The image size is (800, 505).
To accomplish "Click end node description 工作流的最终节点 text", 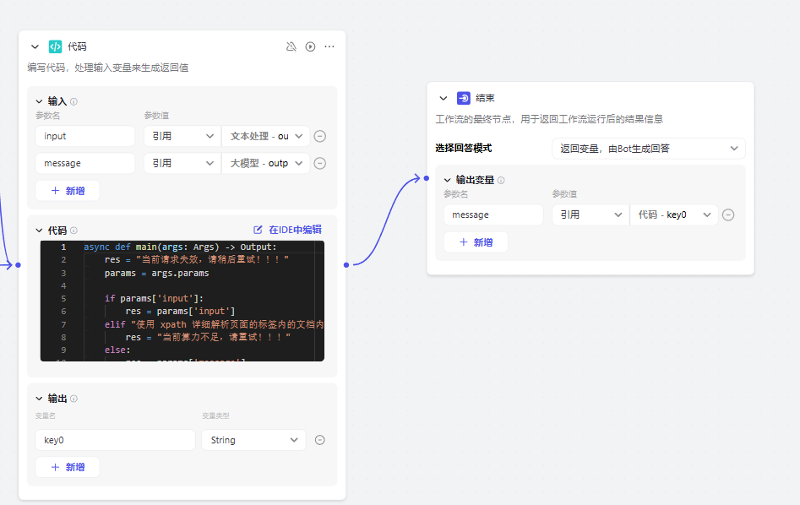I will click(x=549, y=119).
